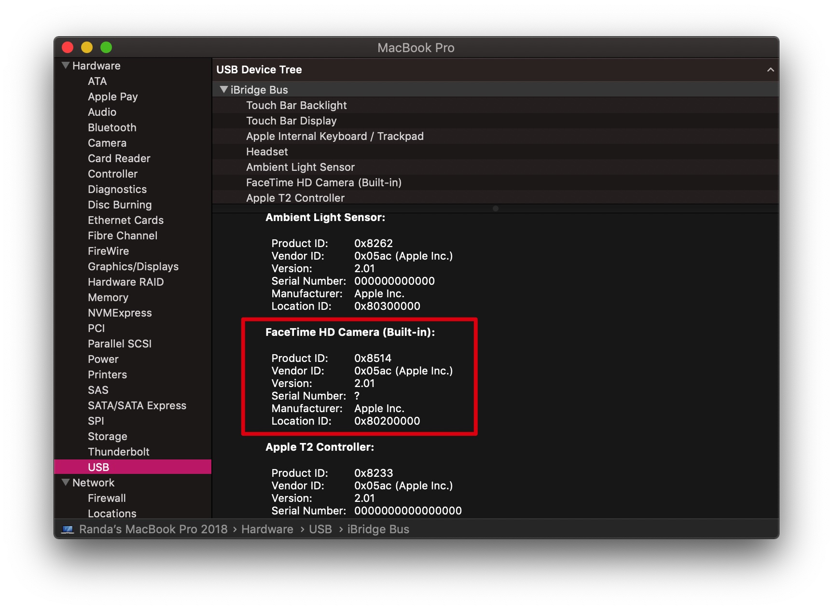Select SATA/SATA Express in the sidebar
Viewport: 833px width, 610px height.
click(x=137, y=405)
